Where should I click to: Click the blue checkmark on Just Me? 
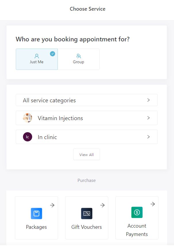(53, 53)
